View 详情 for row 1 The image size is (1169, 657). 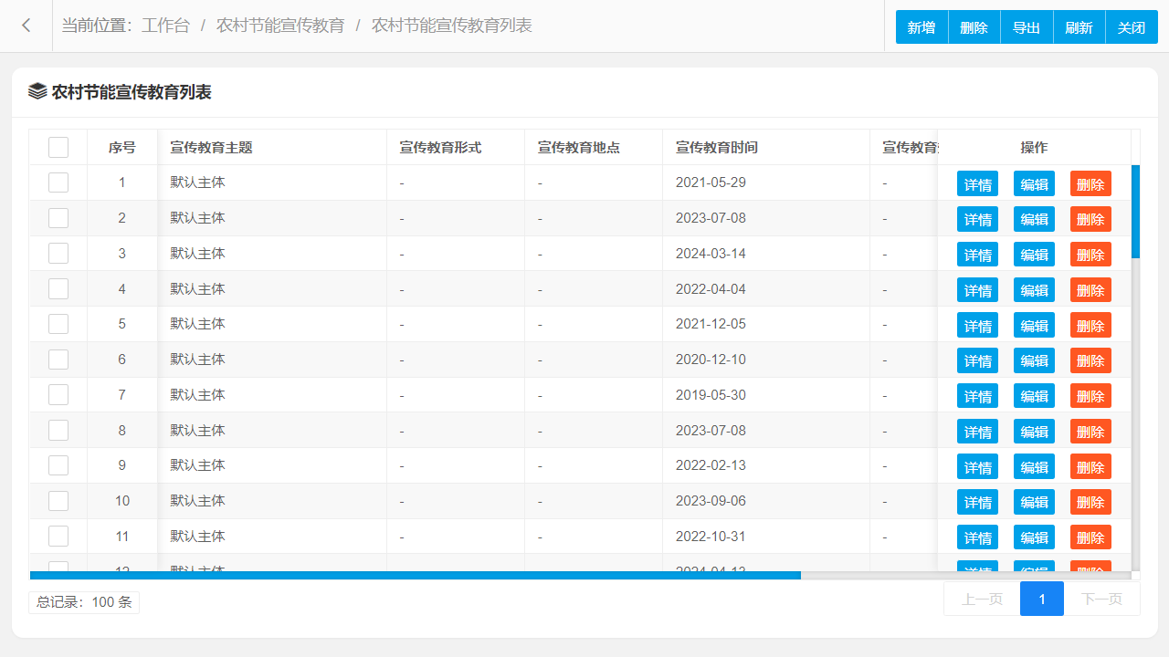[x=977, y=183]
